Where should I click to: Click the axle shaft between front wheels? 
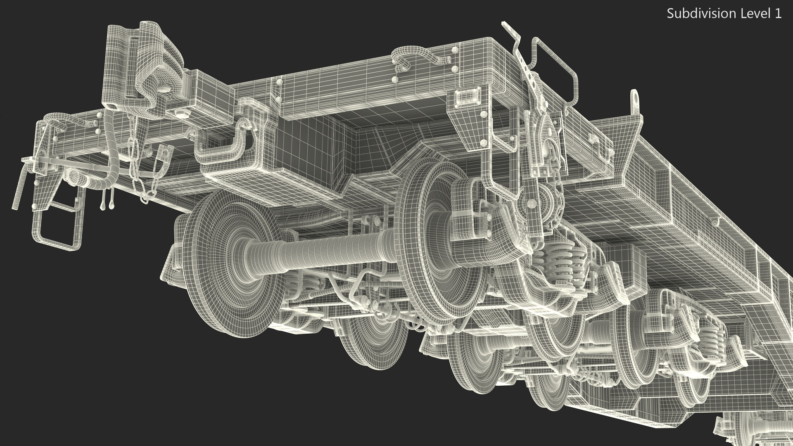click(322, 249)
